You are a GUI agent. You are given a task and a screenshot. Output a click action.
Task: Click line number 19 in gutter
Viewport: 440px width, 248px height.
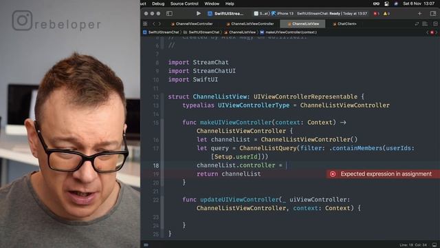click(156, 174)
